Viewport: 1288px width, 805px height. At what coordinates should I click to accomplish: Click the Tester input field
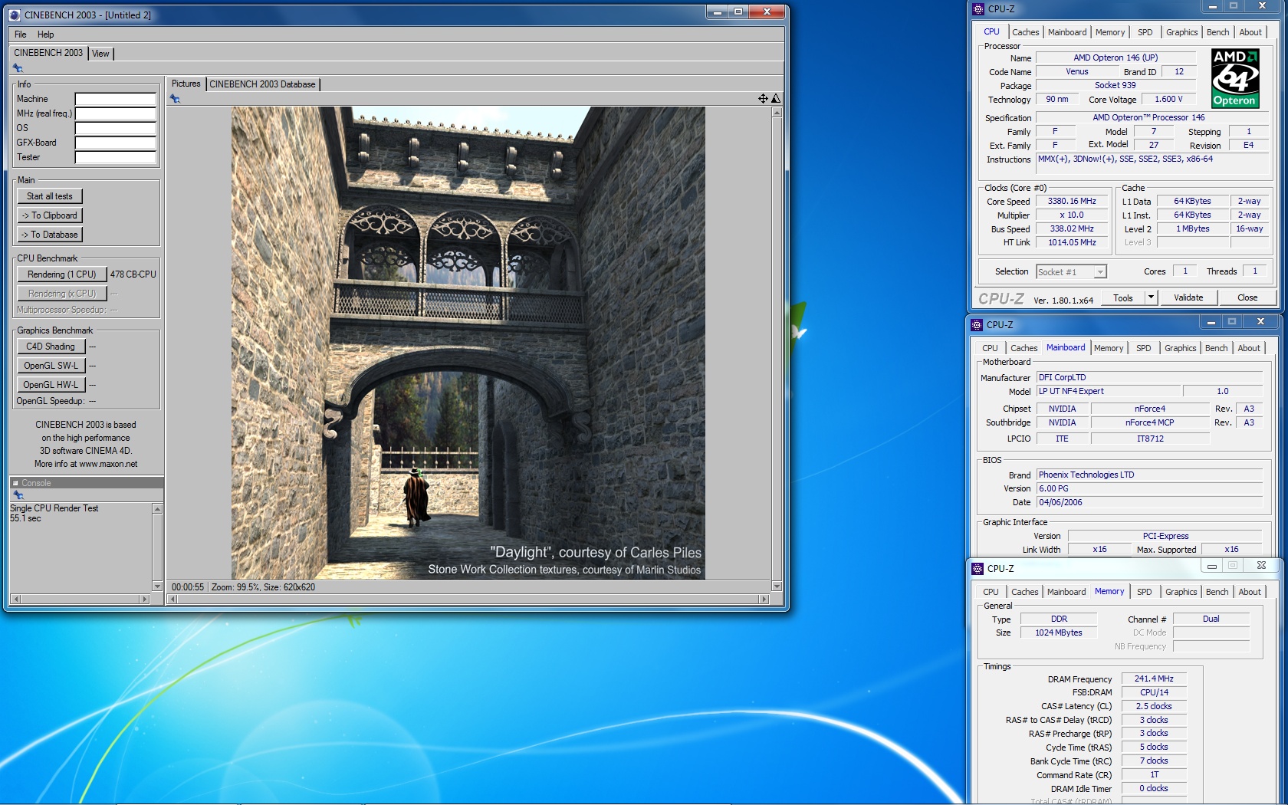click(116, 157)
